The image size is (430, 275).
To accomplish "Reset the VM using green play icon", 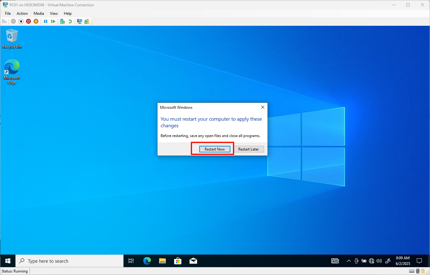I will coord(53,21).
